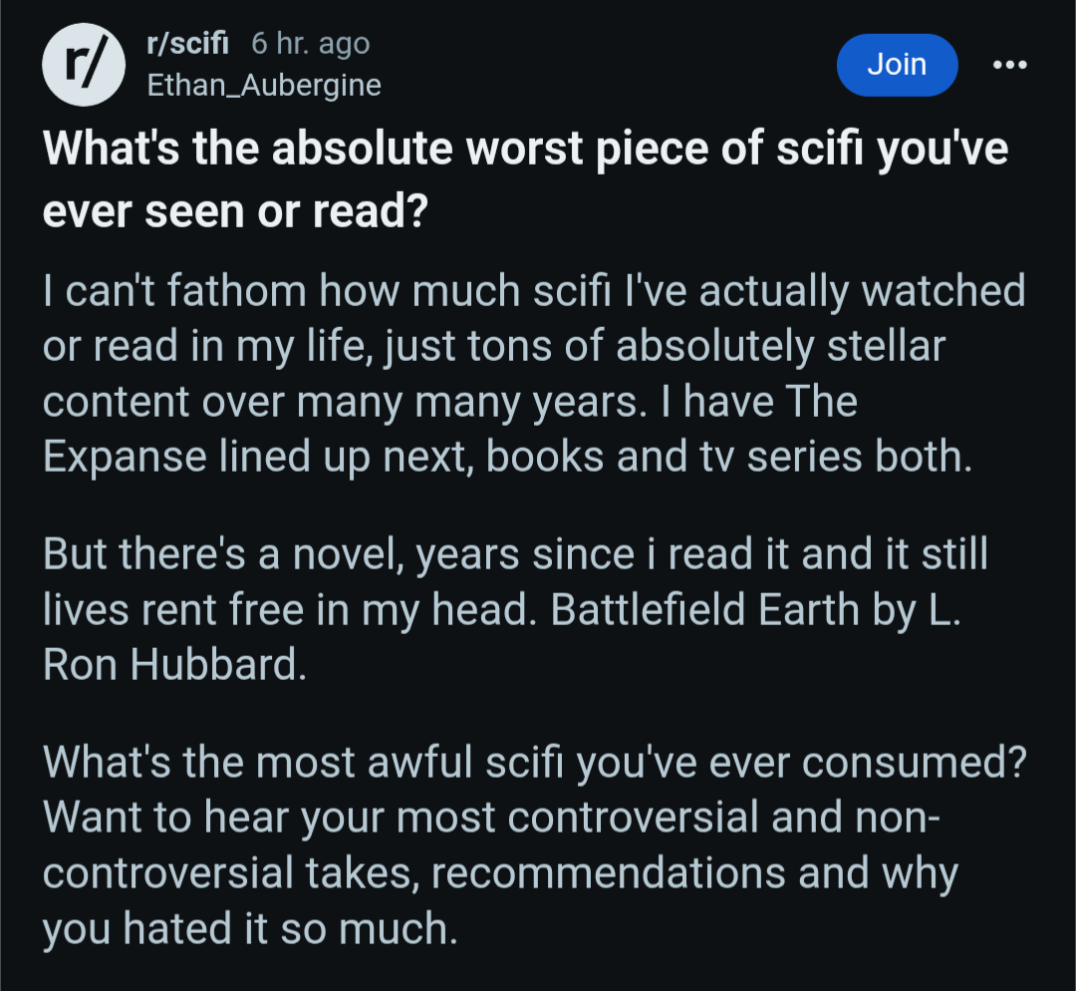
Task: Click the r/ subreddit avatar icon
Action: (84, 63)
